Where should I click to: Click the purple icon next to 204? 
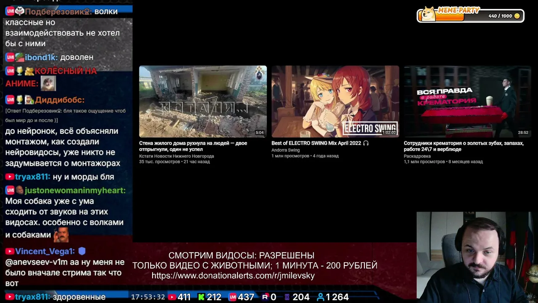click(287, 297)
